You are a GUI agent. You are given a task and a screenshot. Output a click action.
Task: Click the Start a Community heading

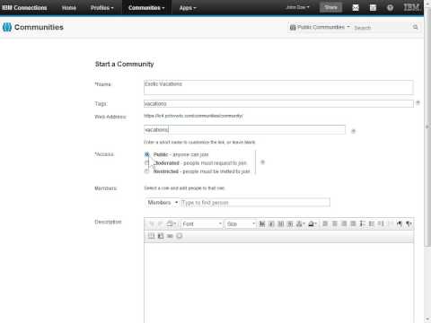click(x=124, y=64)
